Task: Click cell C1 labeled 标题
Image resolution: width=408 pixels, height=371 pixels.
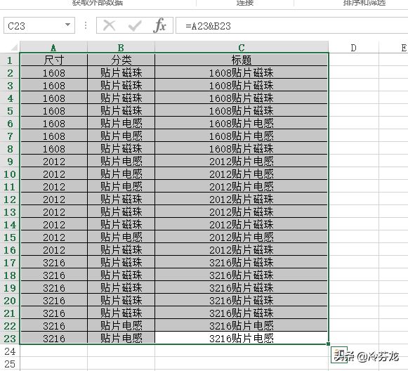Action: click(242, 60)
